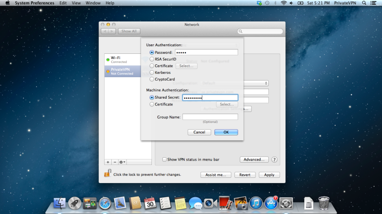382x214 pixels.
Task: Choose the CryptoCard radio button
Action: [152, 79]
